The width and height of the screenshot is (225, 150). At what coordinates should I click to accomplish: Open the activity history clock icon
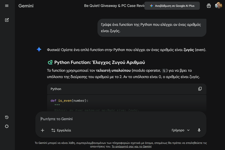coord(7,117)
